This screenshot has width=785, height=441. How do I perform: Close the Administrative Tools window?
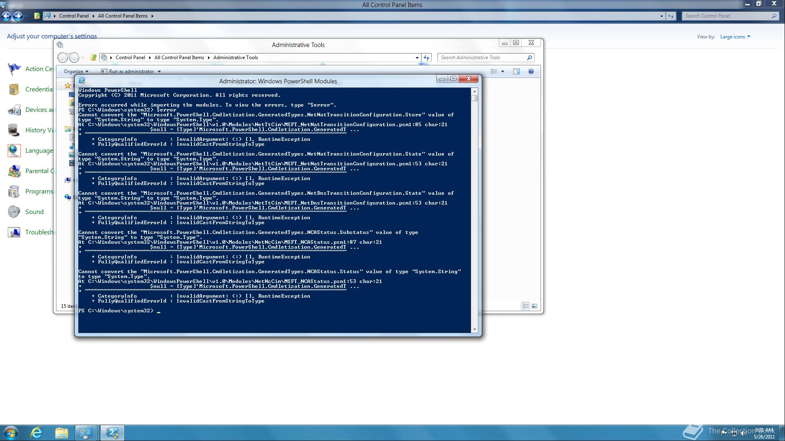click(531, 43)
